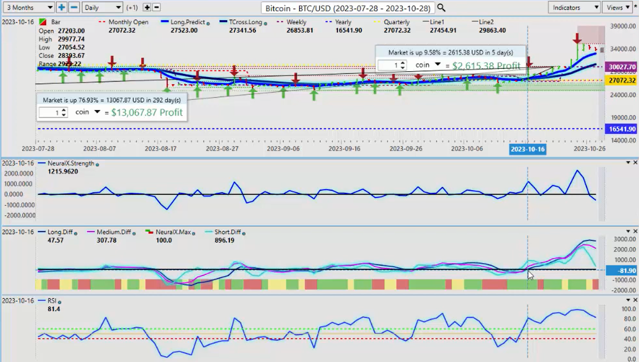Click the Long.Diff settings dot
Image resolution: width=639 pixels, height=362 pixels.
[75, 233]
